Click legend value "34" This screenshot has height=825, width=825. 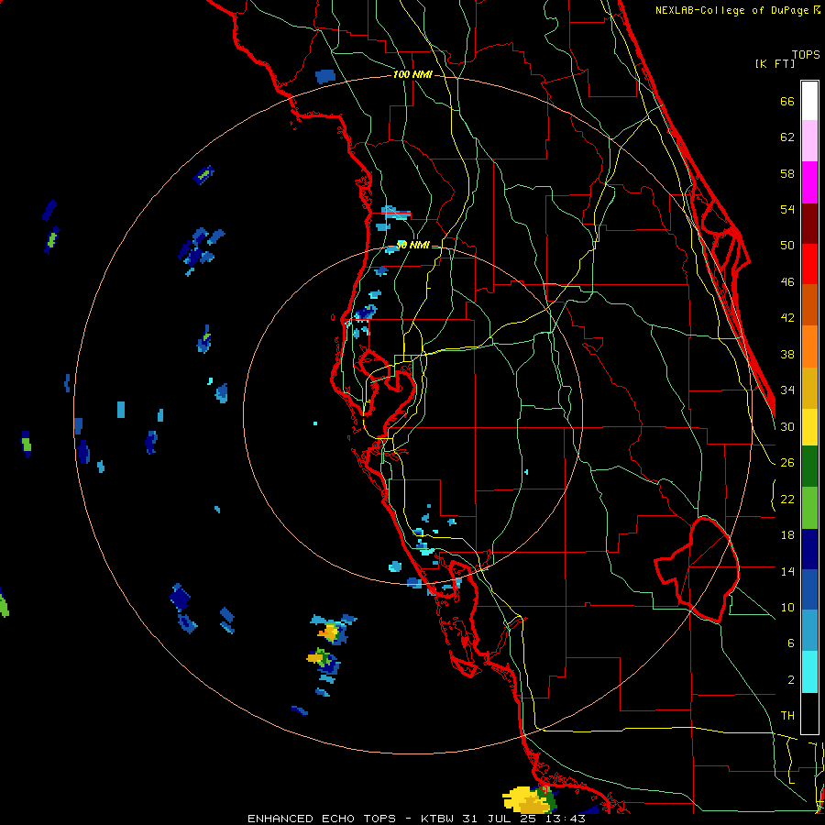pos(787,390)
